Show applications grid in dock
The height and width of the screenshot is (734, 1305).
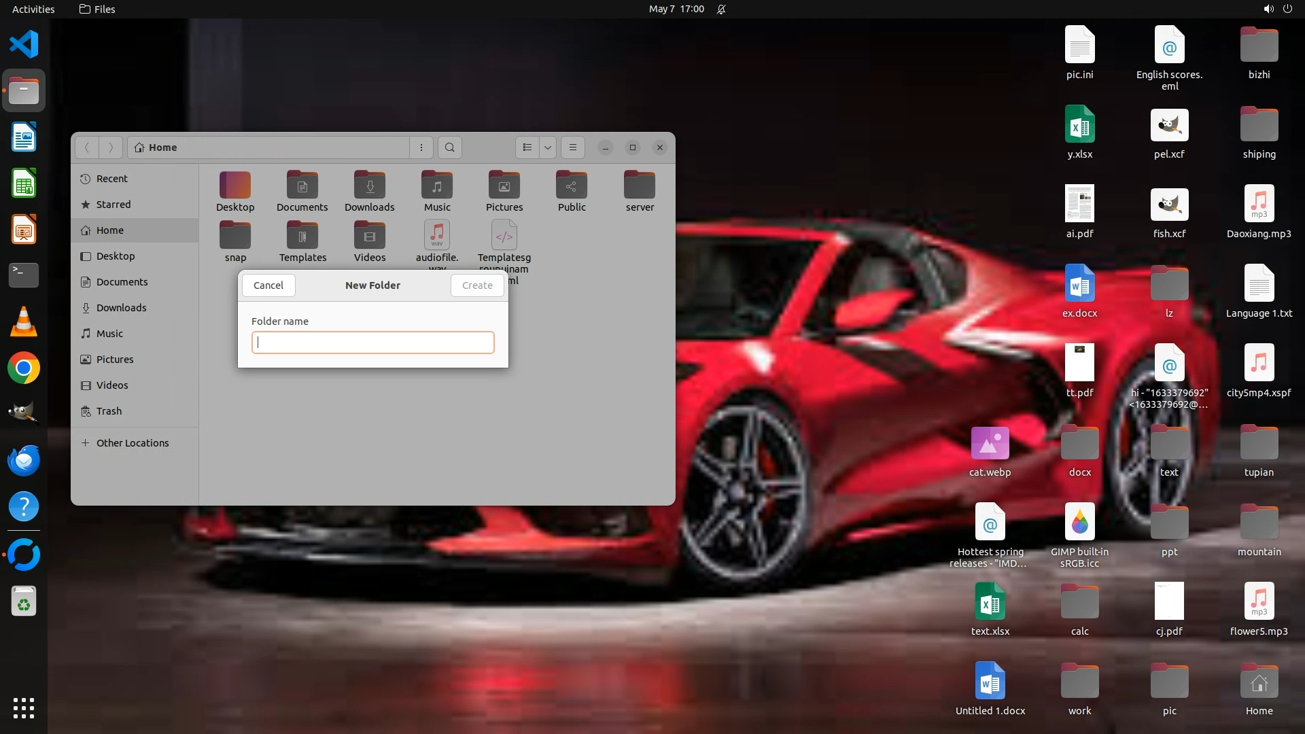tap(24, 708)
